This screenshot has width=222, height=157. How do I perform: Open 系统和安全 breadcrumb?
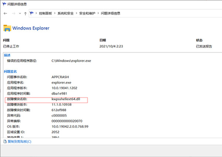click(x=65, y=13)
